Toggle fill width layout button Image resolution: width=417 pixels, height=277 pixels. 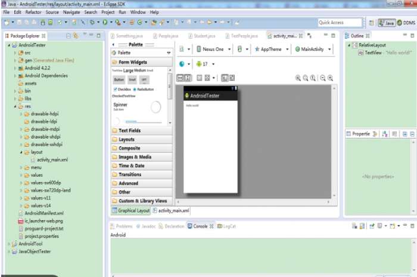pos(180,78)
